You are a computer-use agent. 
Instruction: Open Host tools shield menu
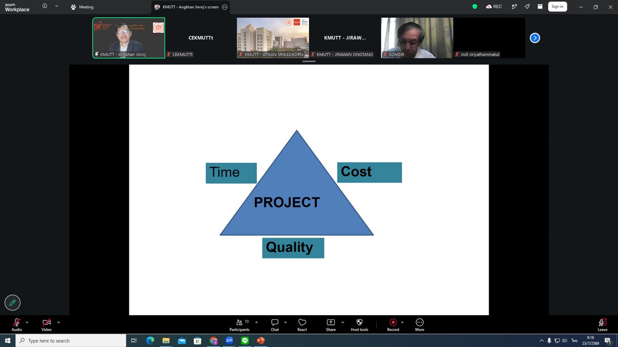click(359, 325)
